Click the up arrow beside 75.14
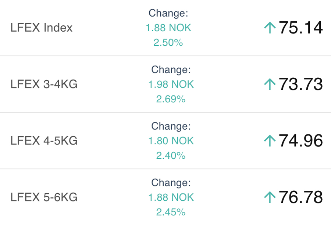 270,28
